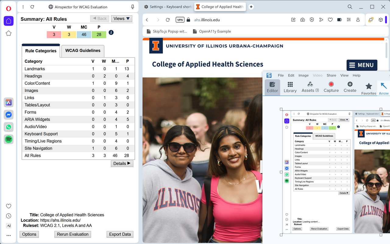Expand Details for the selected rule category

[122, 164]
